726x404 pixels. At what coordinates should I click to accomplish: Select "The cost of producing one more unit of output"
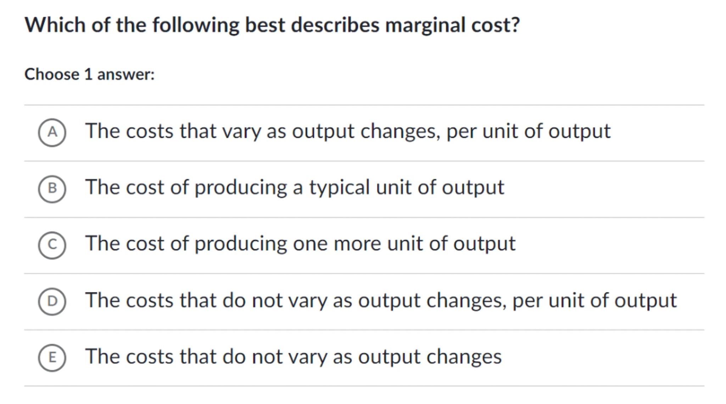300,243
